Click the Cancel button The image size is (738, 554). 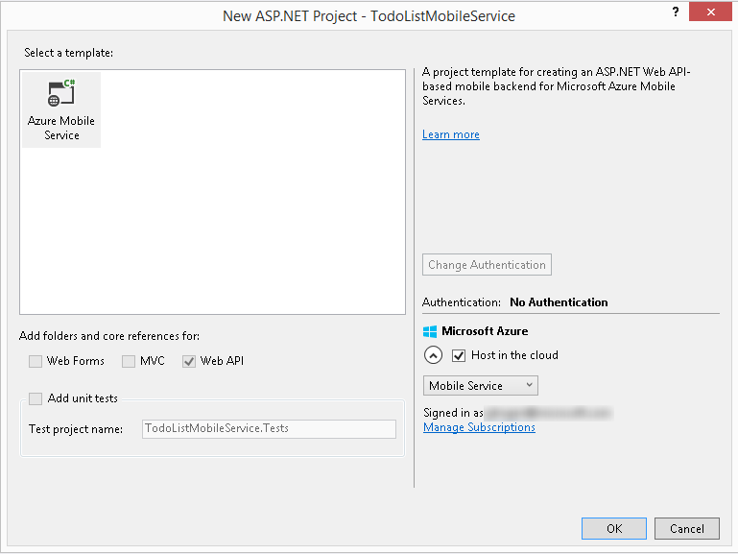tap(687, 529)
